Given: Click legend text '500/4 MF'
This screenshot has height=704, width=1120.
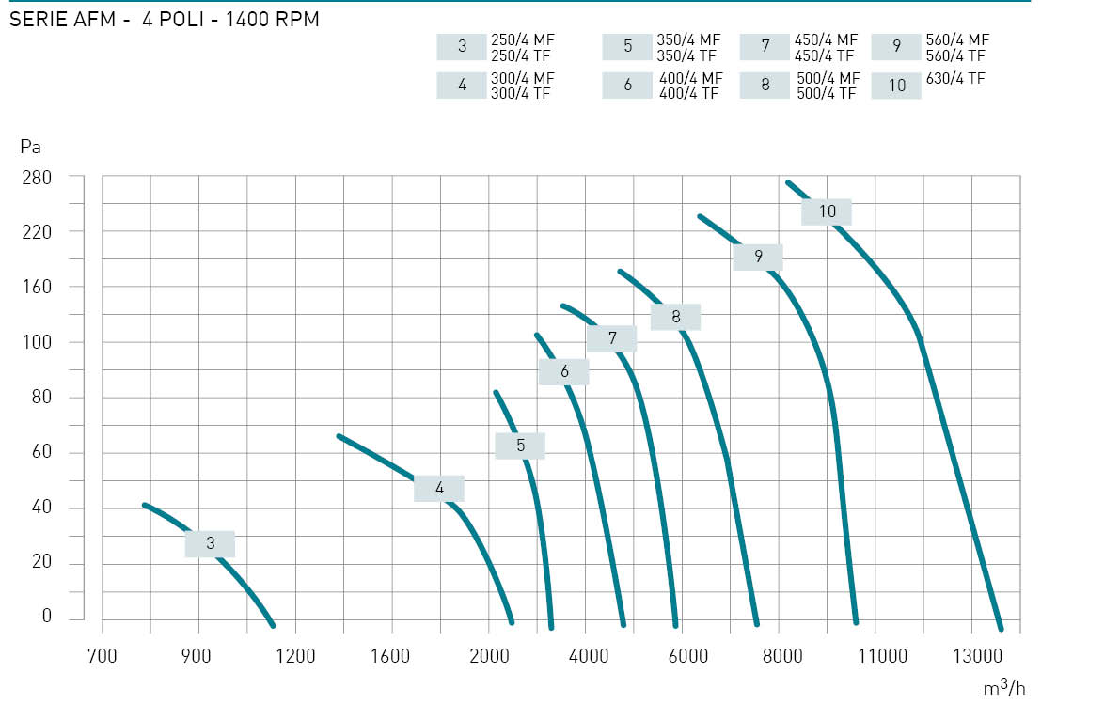Looking at the screenshot, I should [828, 78].
